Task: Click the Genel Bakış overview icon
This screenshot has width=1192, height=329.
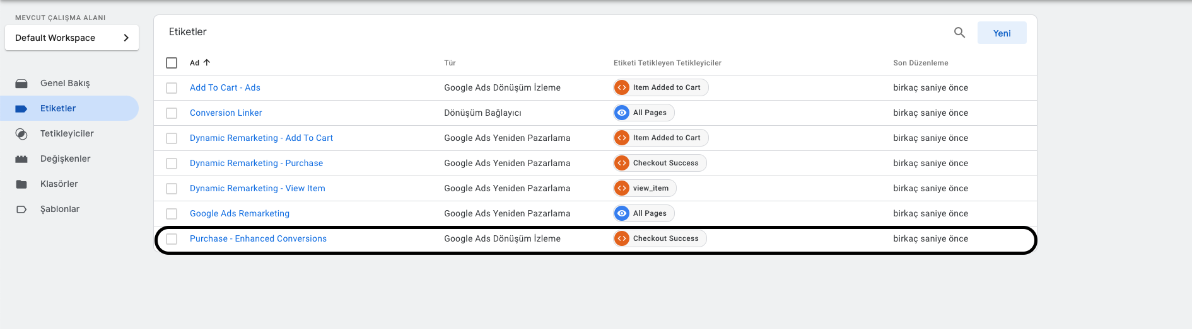Action: 21,83
